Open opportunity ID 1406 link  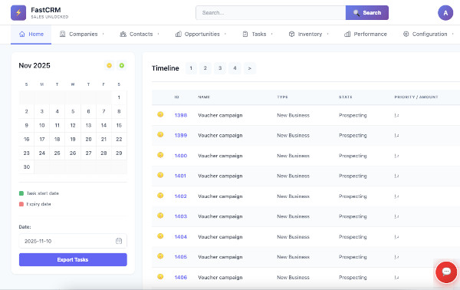(x=181, y=278)
